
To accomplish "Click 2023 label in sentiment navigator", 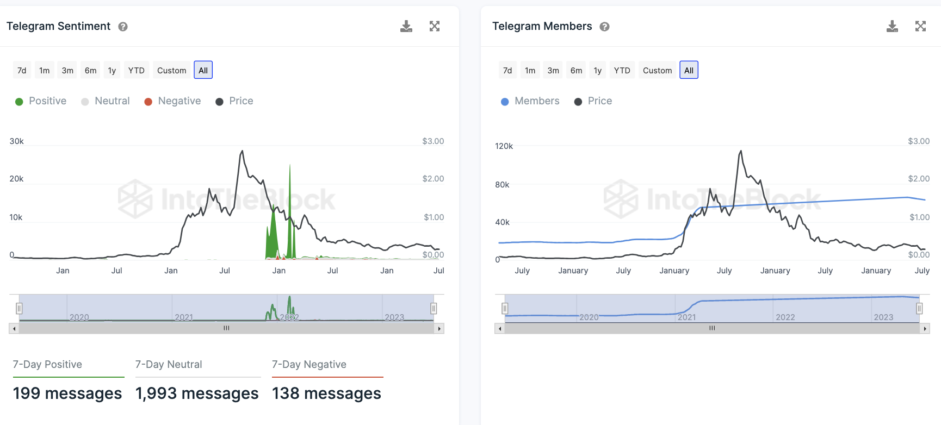I will pos(394,317).
